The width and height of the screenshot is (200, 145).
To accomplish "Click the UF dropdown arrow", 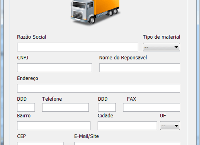I will 176,126.
